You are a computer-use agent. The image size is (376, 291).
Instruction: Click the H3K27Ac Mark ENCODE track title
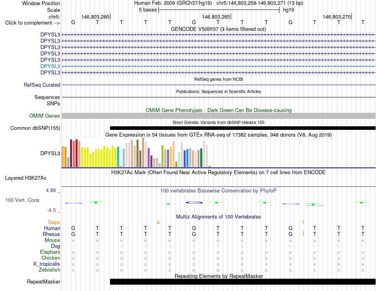218,173
